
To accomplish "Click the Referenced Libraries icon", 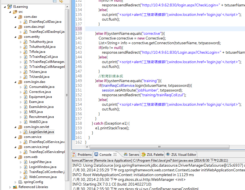I will (15, 187).
